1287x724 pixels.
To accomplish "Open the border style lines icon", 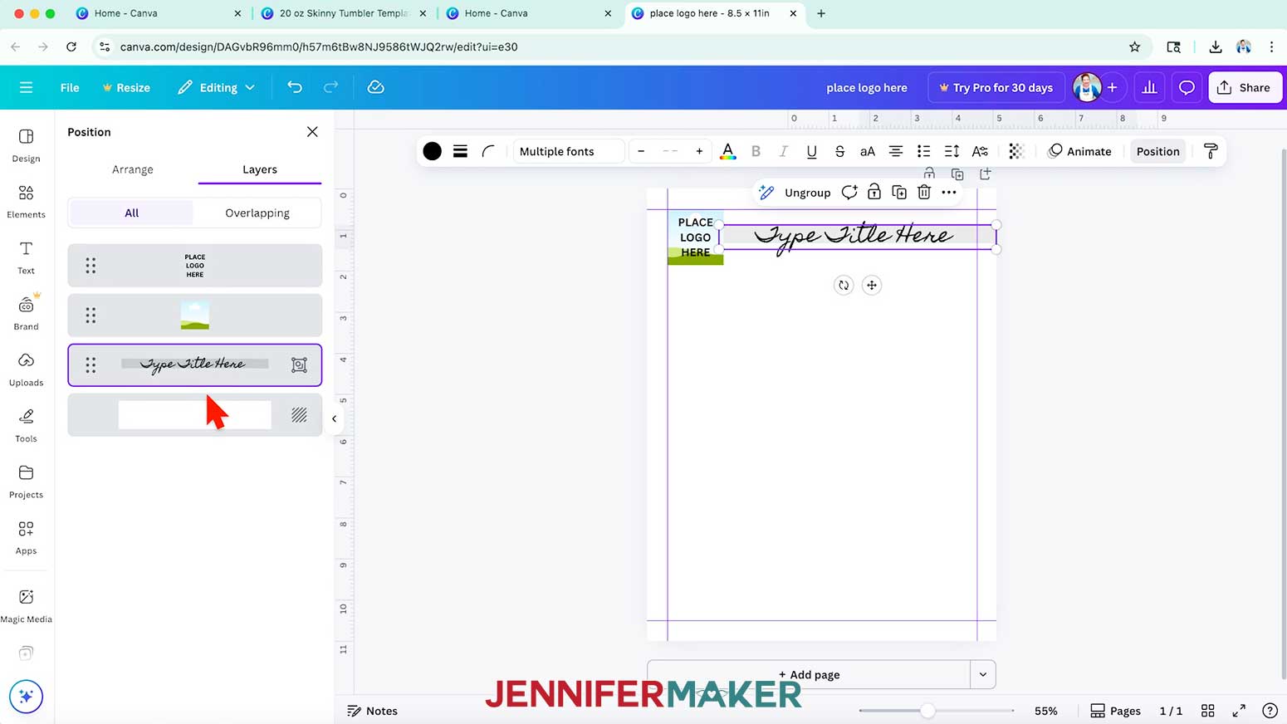I will coord(460,151).
